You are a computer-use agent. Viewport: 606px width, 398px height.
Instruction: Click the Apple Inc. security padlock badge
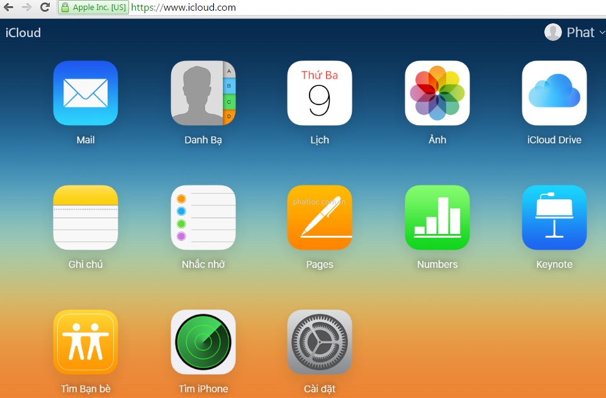[93, 8]
